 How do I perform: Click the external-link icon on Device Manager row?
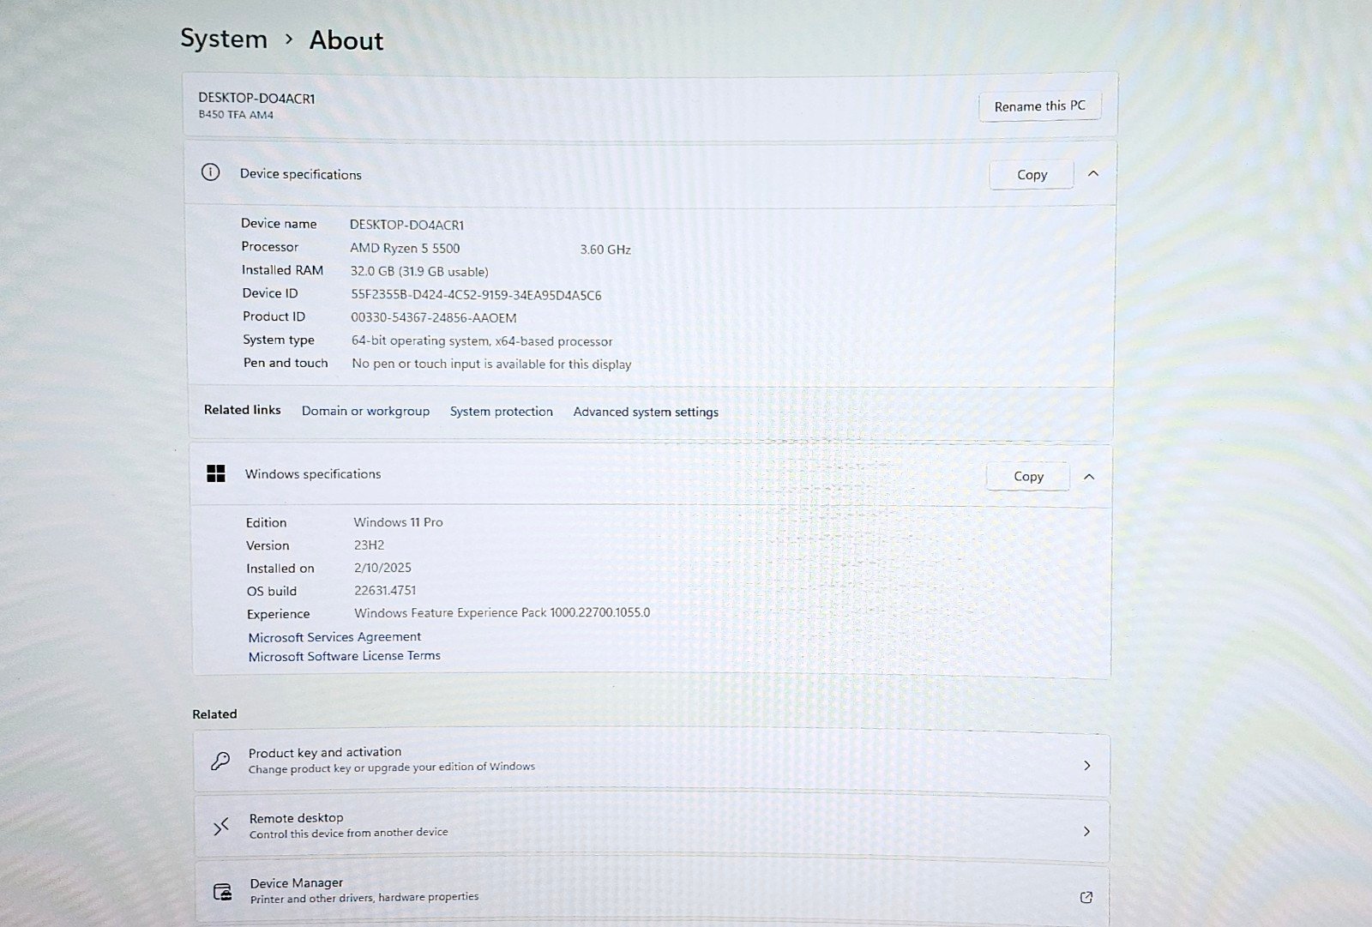[1086, 897]
